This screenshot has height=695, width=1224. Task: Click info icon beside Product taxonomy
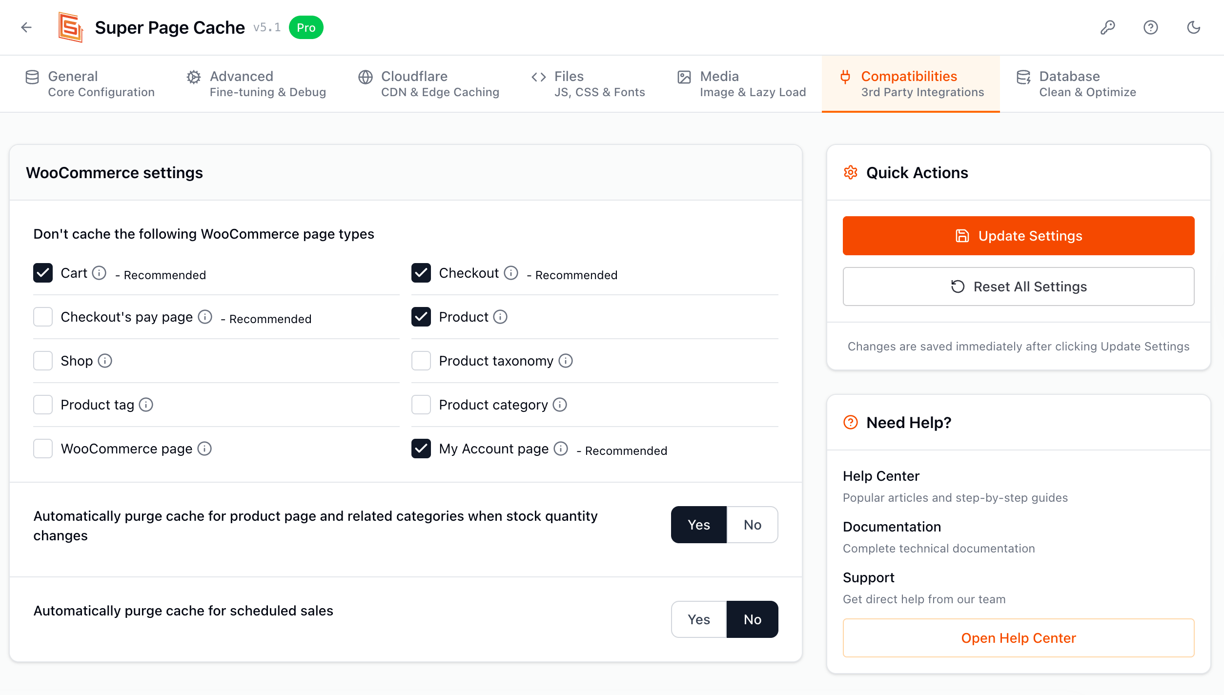[566, 361]
